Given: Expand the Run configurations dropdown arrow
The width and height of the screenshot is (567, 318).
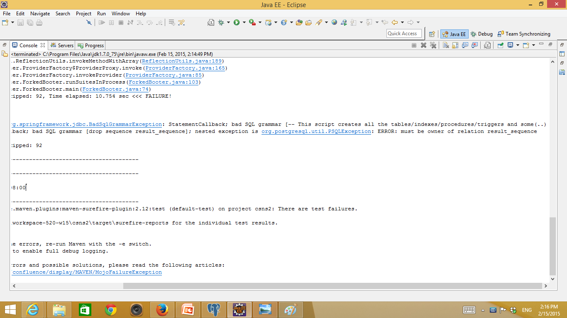Looking at the screenshot, I should pyautogui.click(x=244, y=22).
